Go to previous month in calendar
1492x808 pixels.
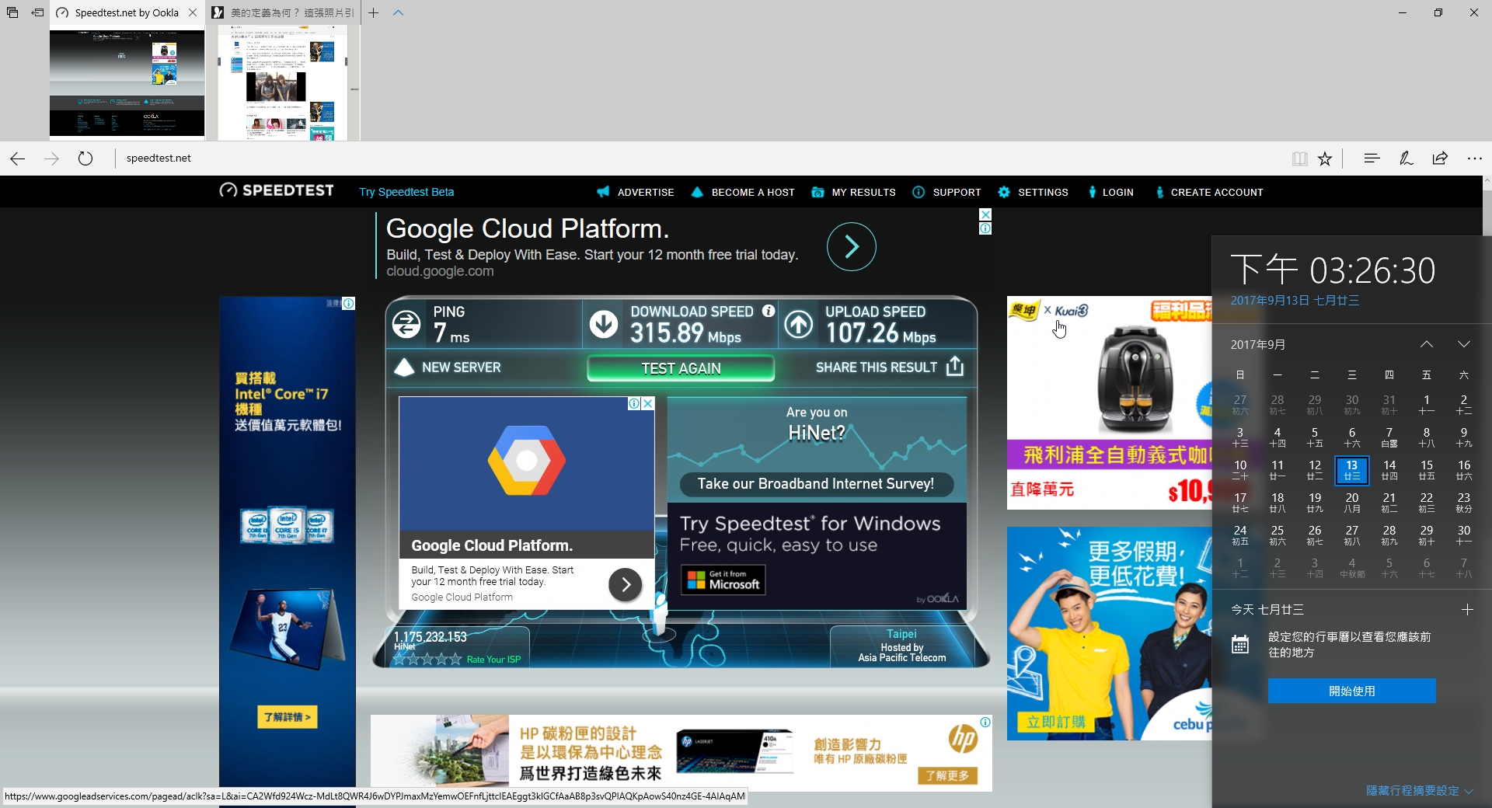[x=1427, y=344]
